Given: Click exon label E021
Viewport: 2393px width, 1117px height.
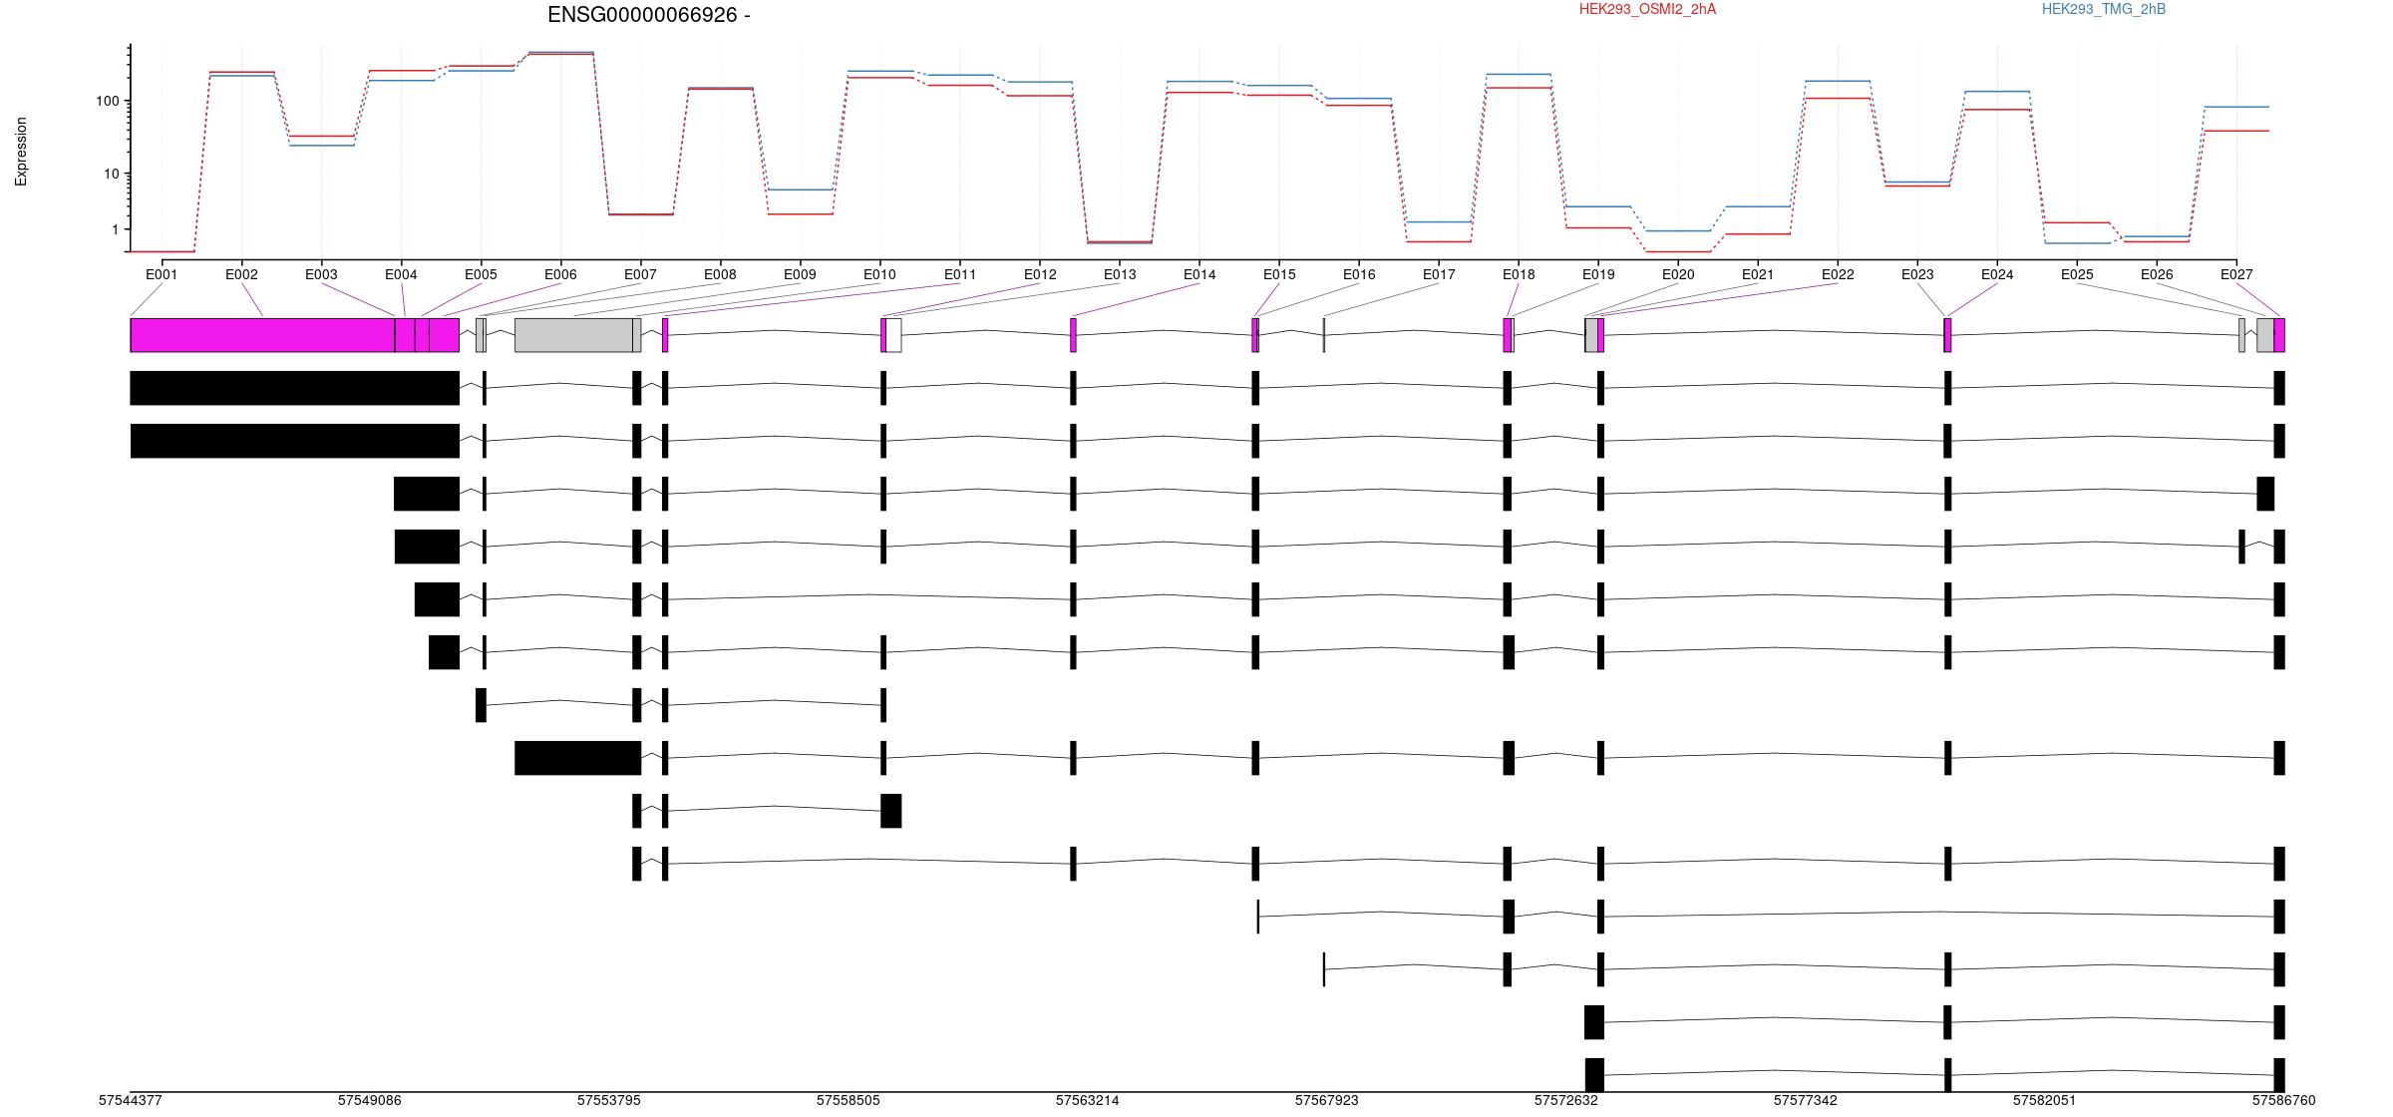Looking at the screenshot, I should 1758,274.
